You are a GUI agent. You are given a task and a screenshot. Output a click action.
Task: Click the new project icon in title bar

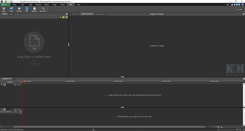(5, 1)
